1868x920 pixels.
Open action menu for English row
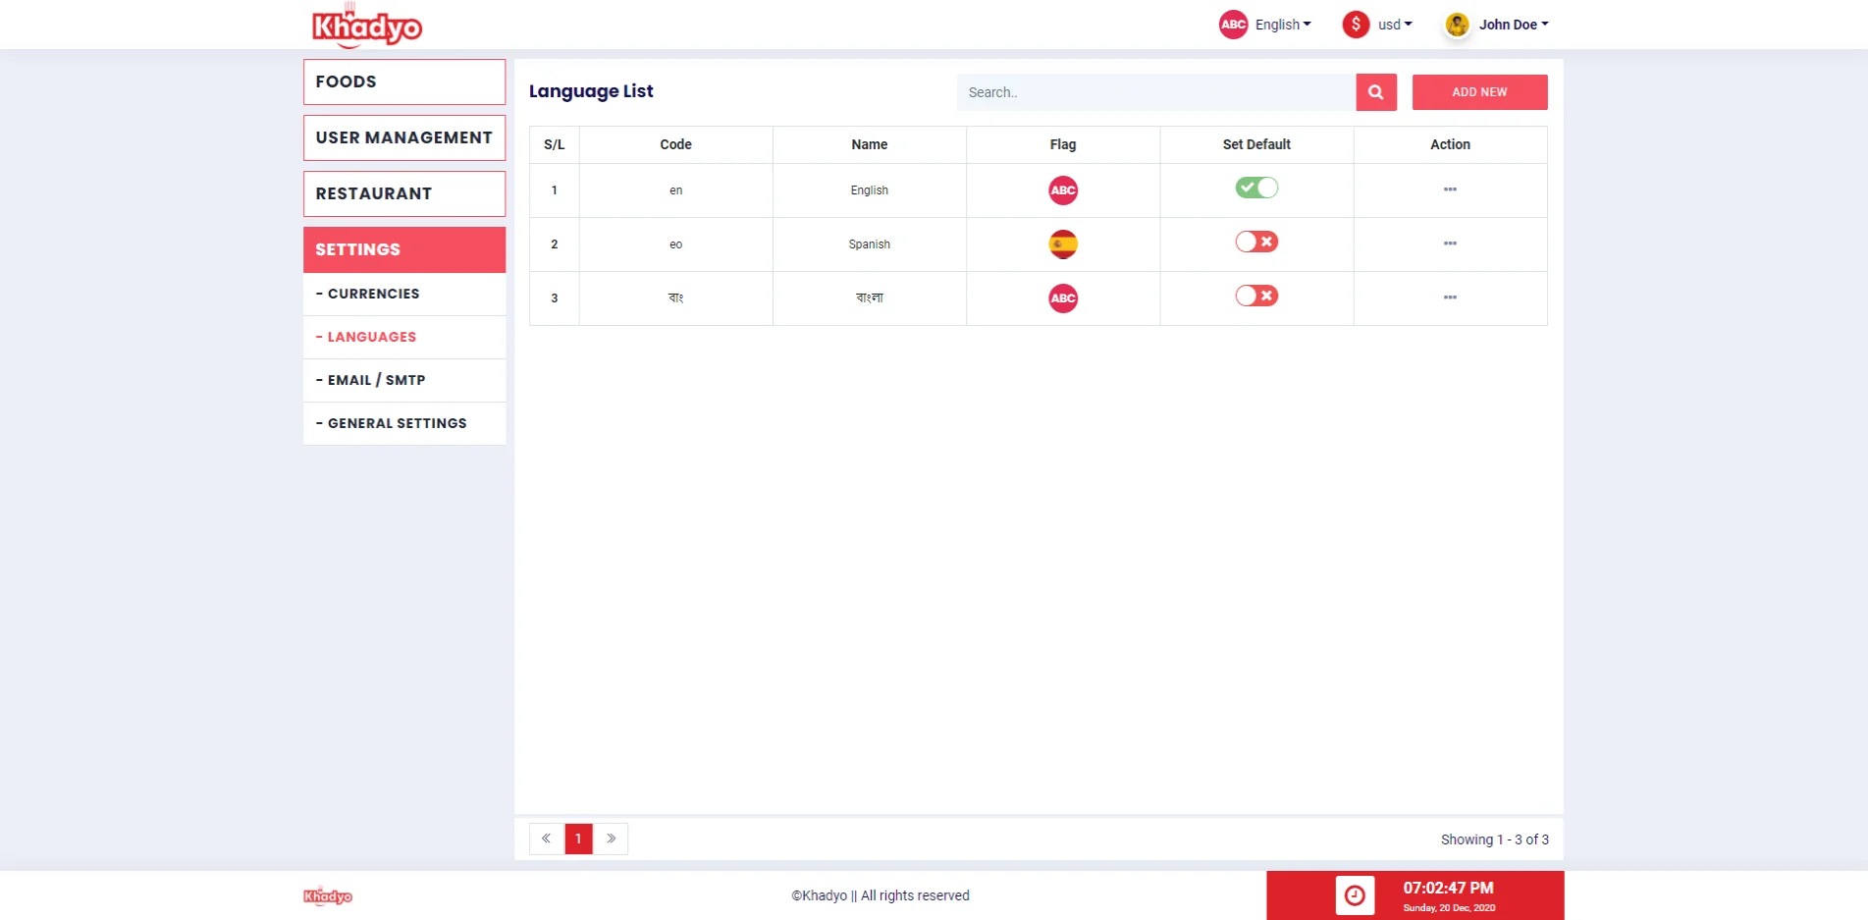(1450, 189)
